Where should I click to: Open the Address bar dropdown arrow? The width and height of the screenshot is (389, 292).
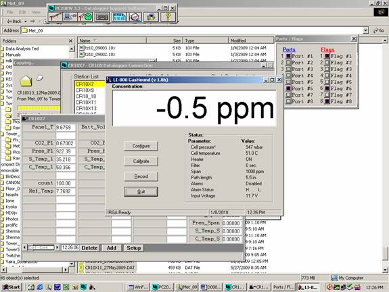tap(365, 30)
